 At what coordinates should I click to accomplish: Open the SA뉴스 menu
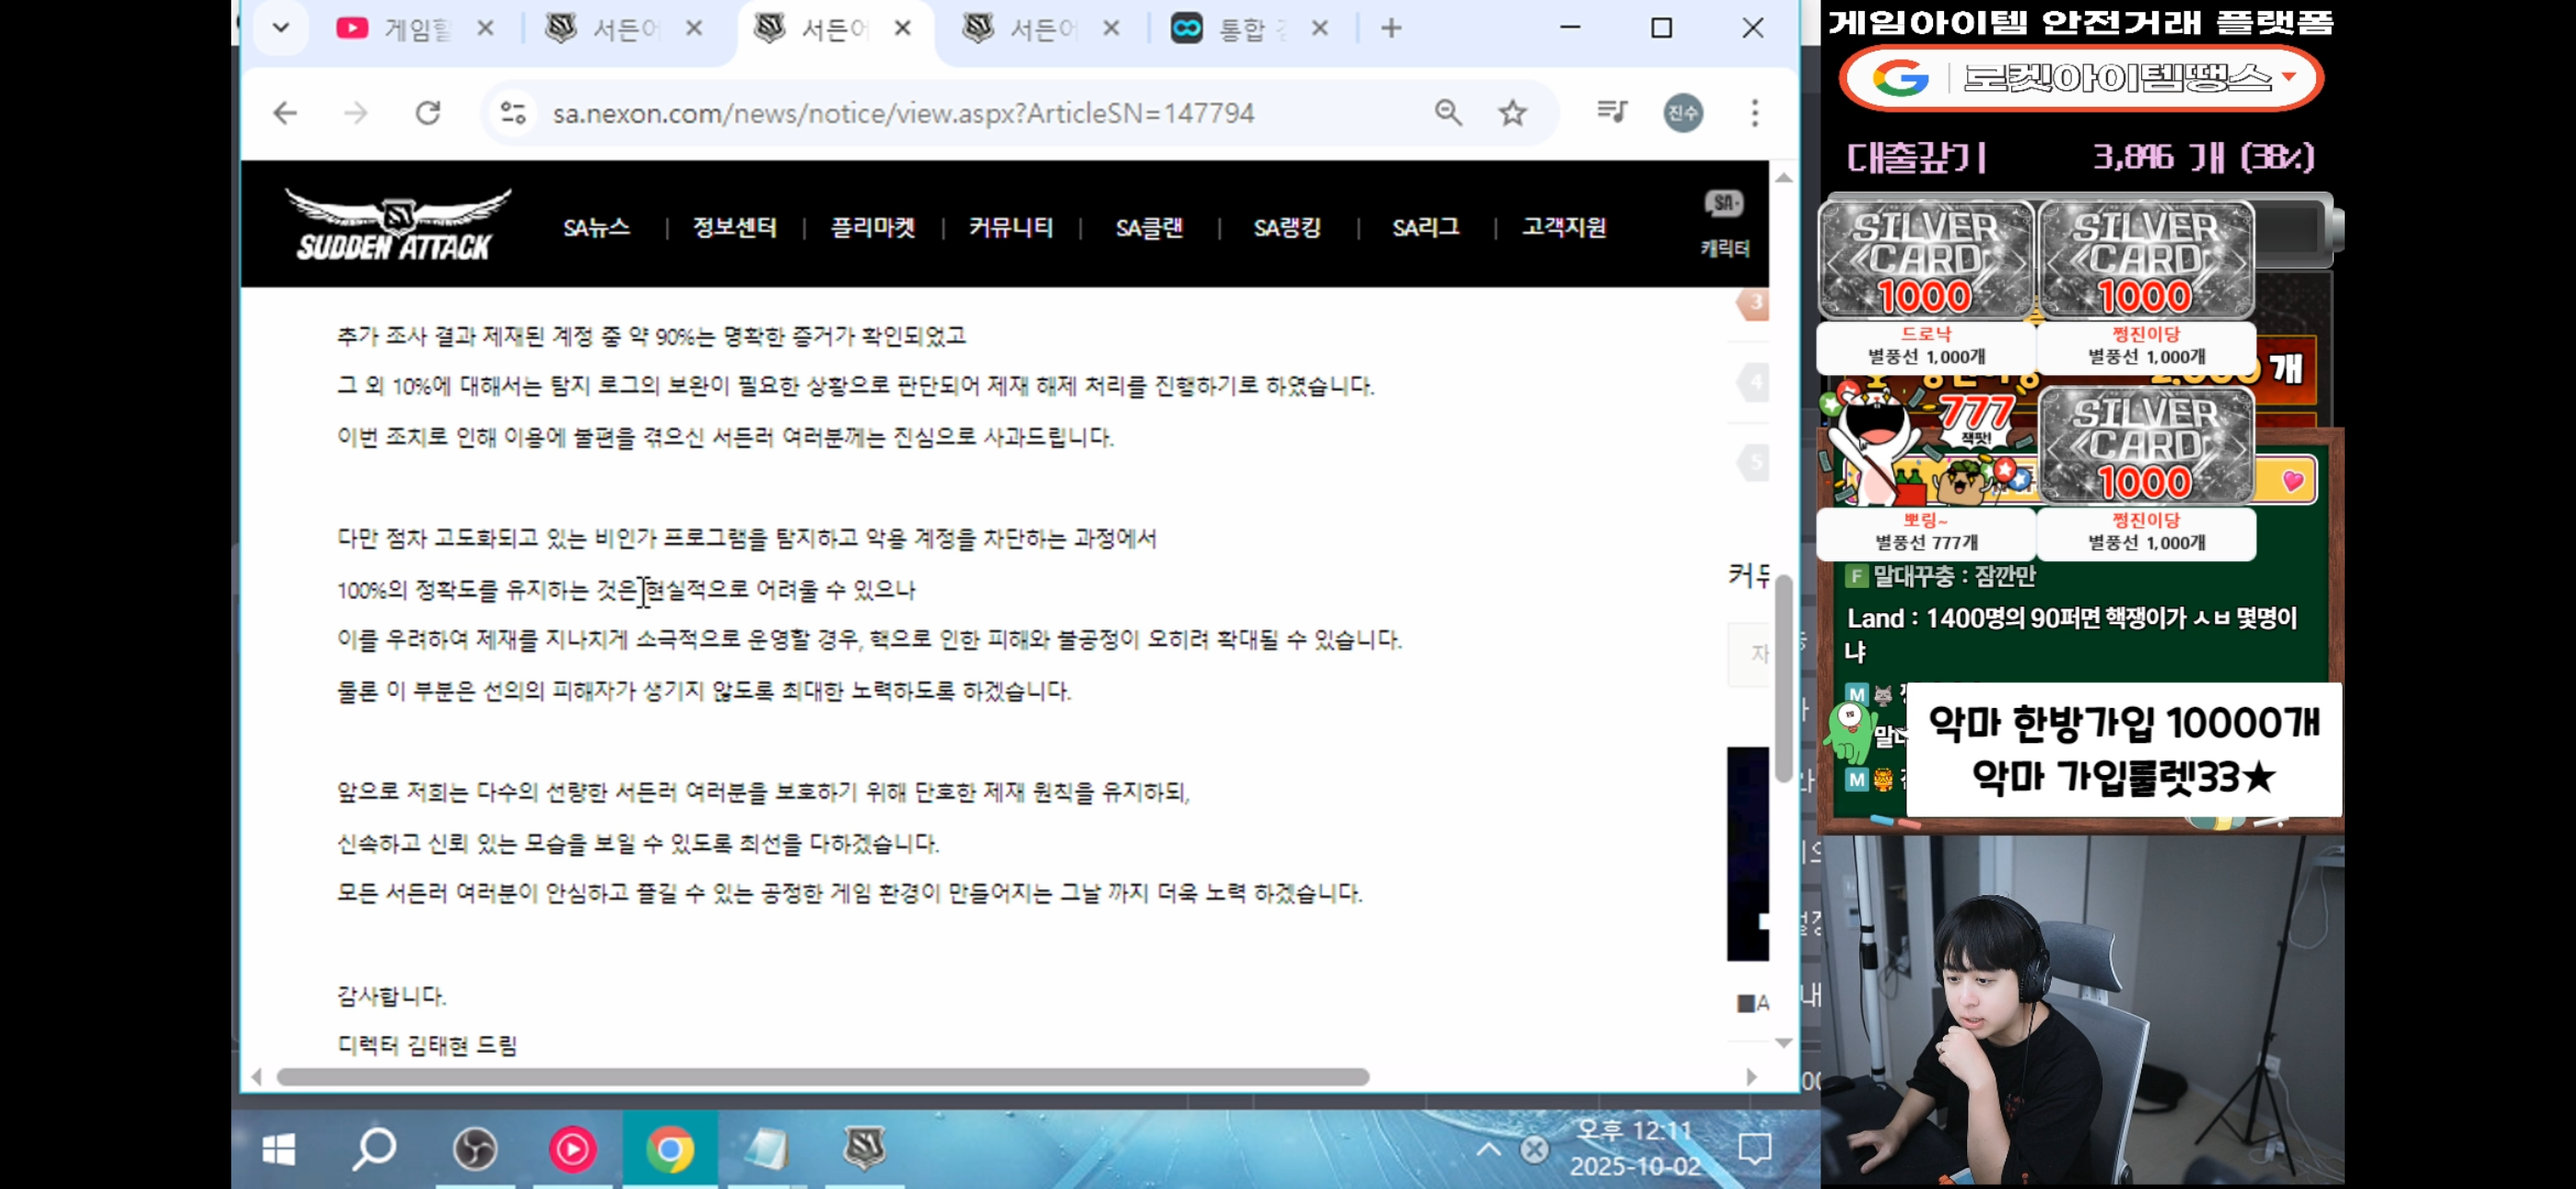pyautogui.click(x=596, y=229)
